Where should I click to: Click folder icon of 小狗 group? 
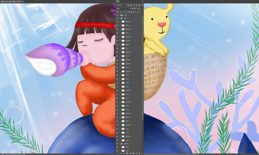point(121,15)
